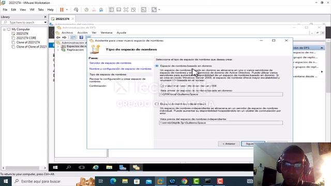Revert to snapshot using the toolbar icon

(94, 10)
